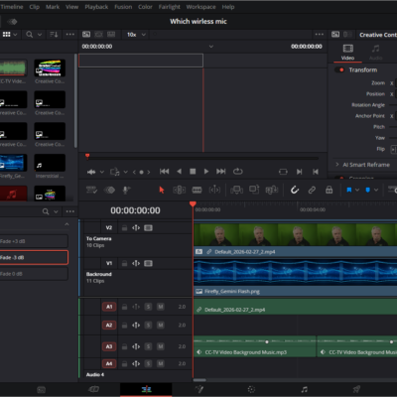
Task: Open the Deliver page rocket icon
Action: [356, 389]
